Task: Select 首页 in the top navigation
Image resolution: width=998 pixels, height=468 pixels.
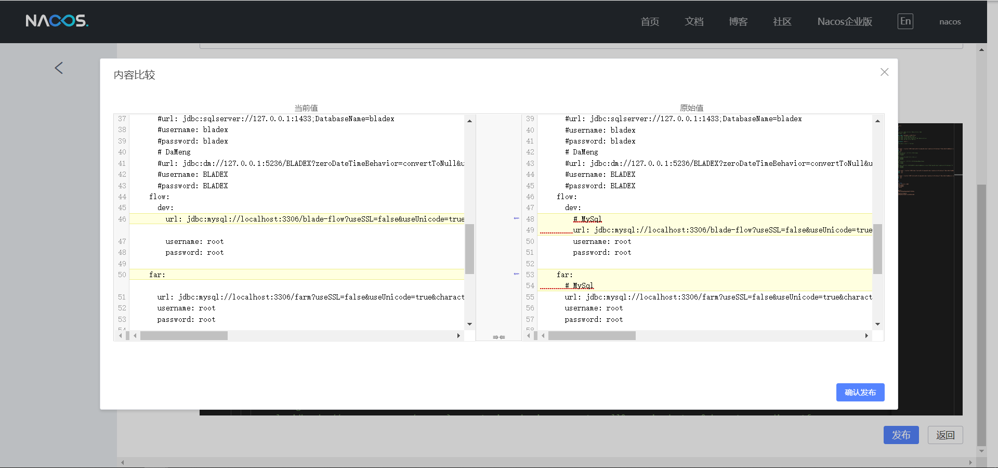Action: click(x=649, y=21)
